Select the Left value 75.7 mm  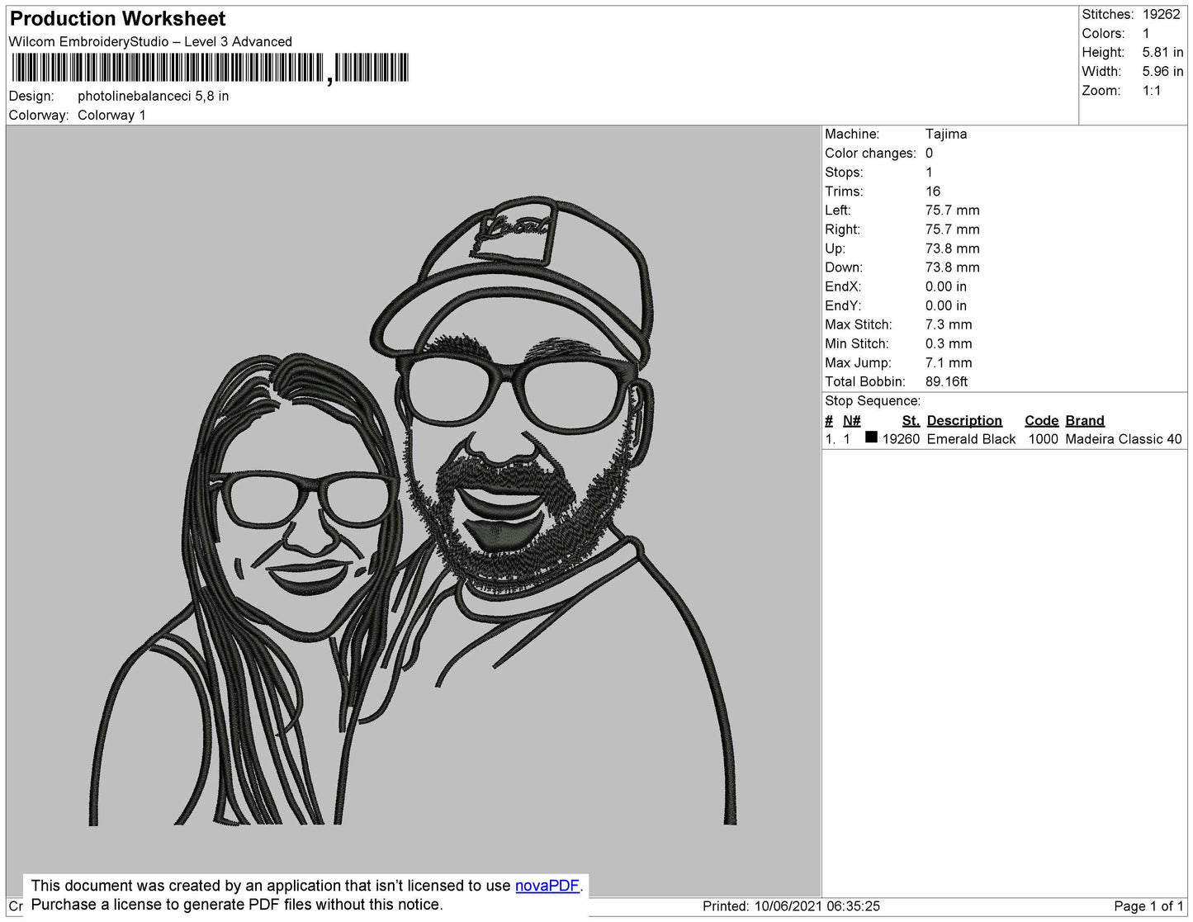(953, 210)
